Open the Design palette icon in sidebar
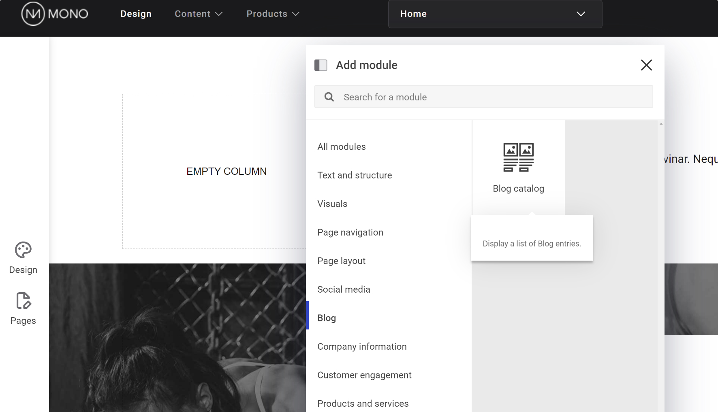 tap(23, 250)
